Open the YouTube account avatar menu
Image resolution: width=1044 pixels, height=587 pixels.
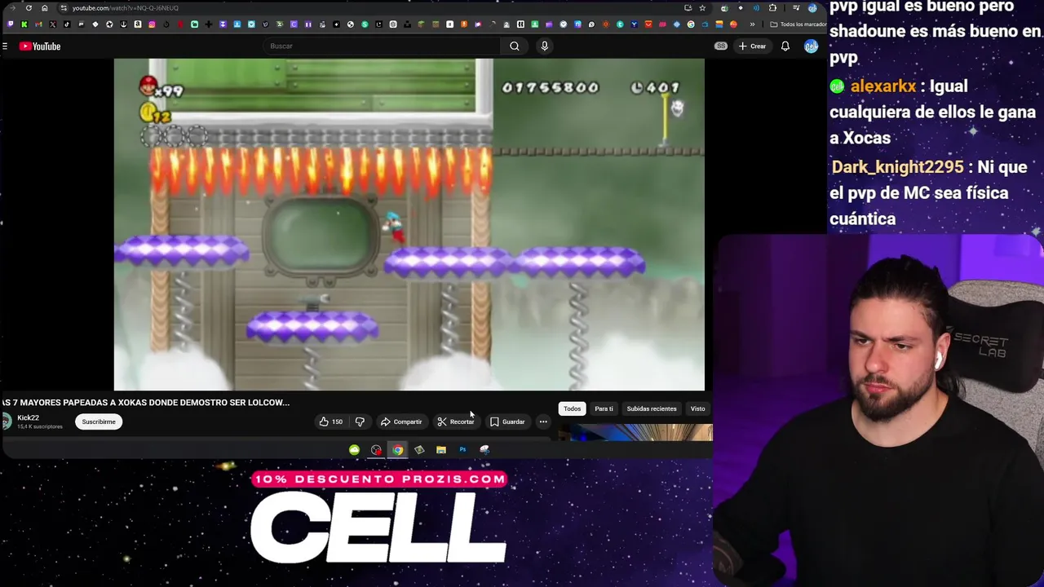point(811,46)
